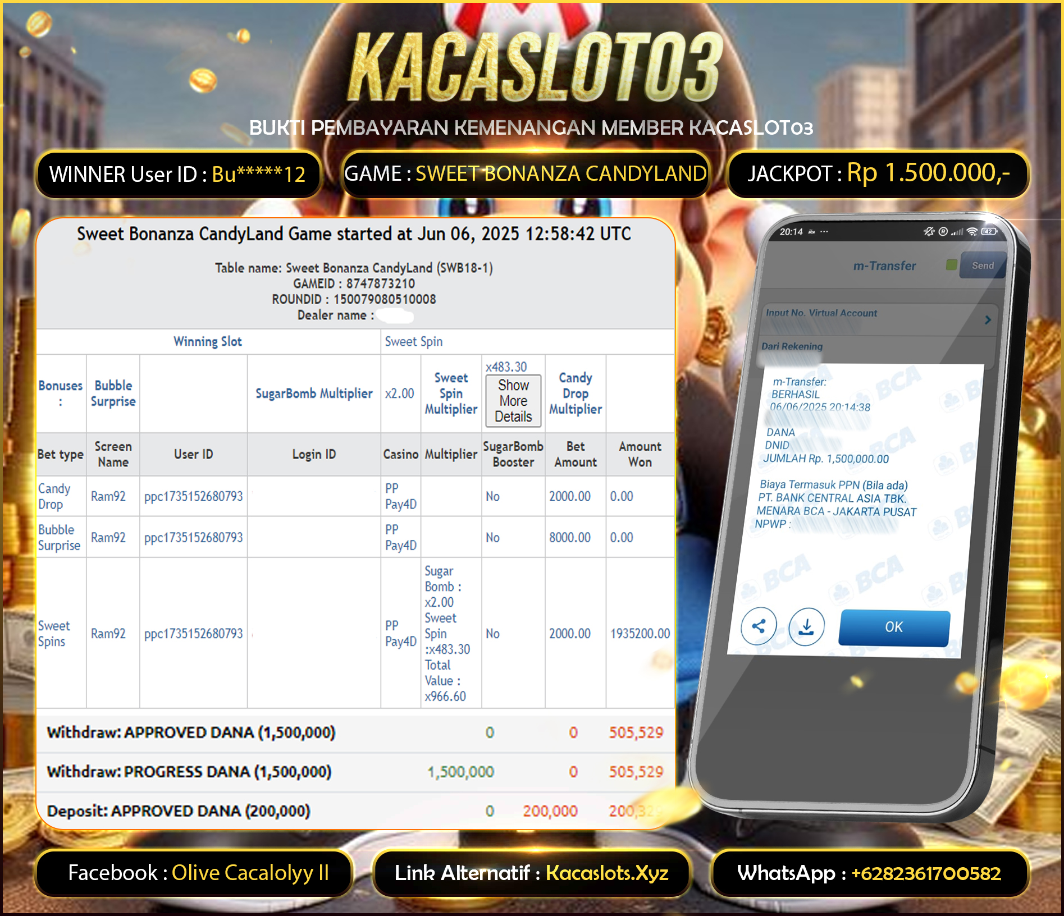
Task: Click the Withdraw: PROGRESS DANA row
Action: [355, 772]
